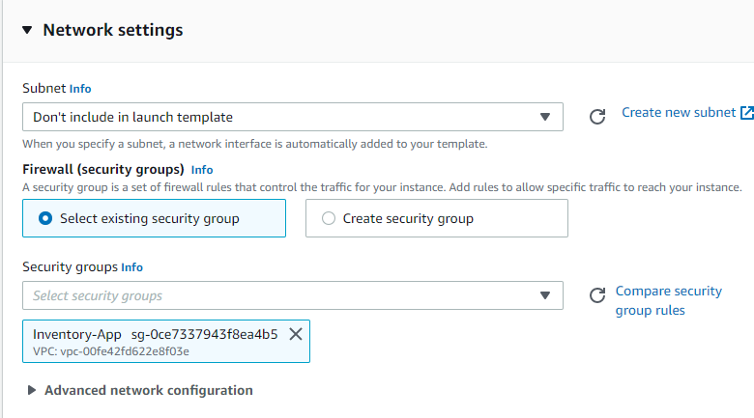Viewport: 754px width, 418px height.
Task: Open Subnet Info link
Action: pos(80,89)
